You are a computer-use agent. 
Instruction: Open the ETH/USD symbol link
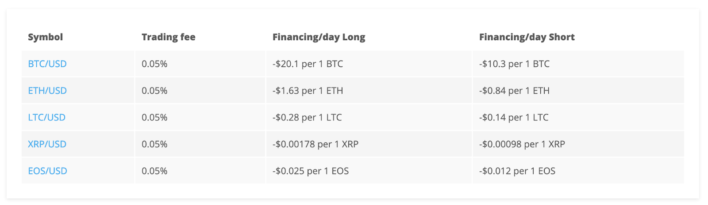[47, 91]
